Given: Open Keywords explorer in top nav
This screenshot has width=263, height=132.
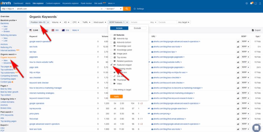Looking at the screenshot, I should (x=71, y=3).
